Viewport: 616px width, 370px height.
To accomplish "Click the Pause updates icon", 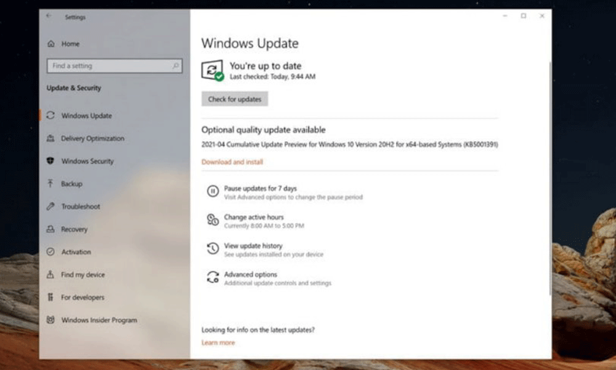I will pyautogui.click(x=213, y=192).
